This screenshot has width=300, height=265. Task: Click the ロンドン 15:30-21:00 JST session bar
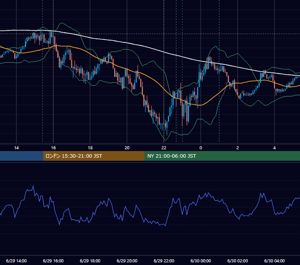point(94,156)
